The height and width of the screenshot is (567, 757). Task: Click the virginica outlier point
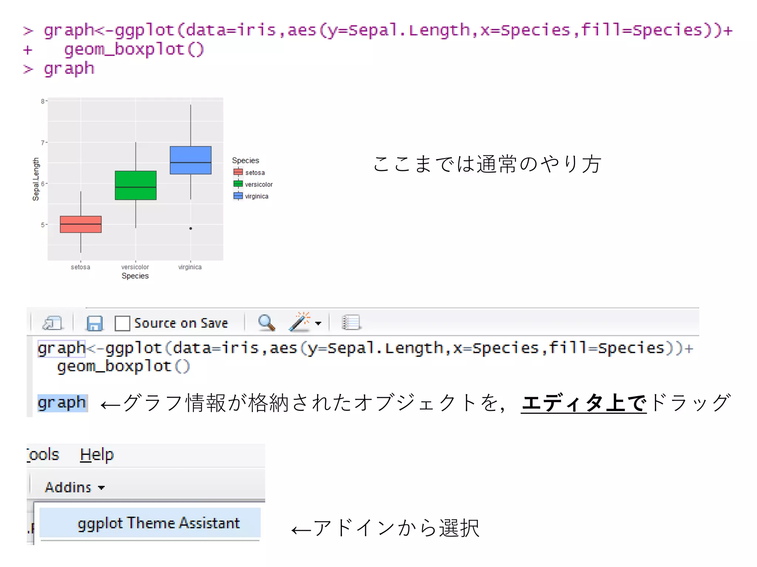[191, 228]
